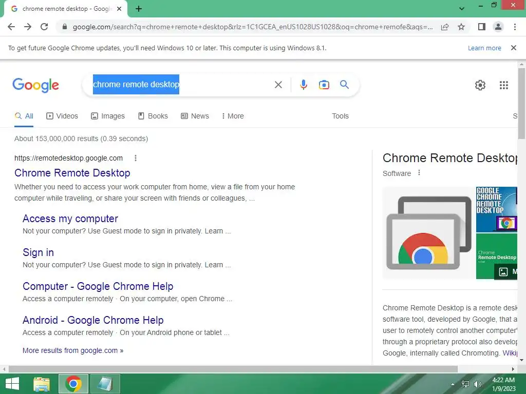Go back to the previous page

click(x=11, y=27)
